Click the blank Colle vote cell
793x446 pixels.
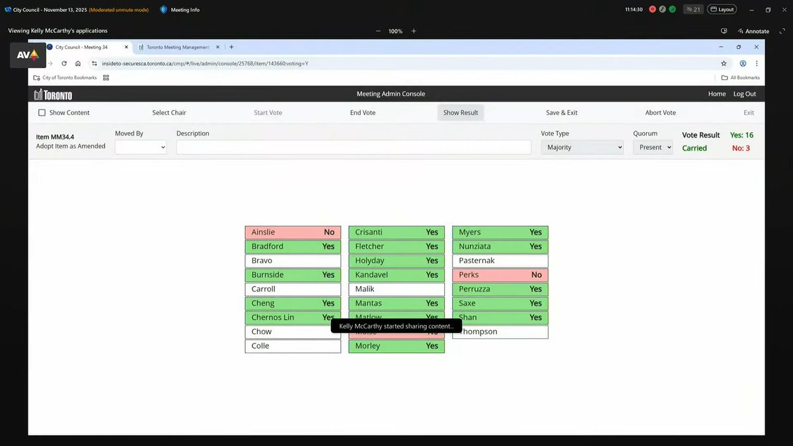[x=293, y=346]
